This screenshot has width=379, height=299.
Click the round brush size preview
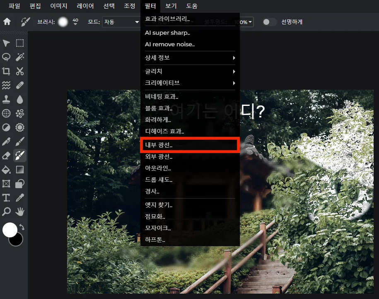point(63,22)
